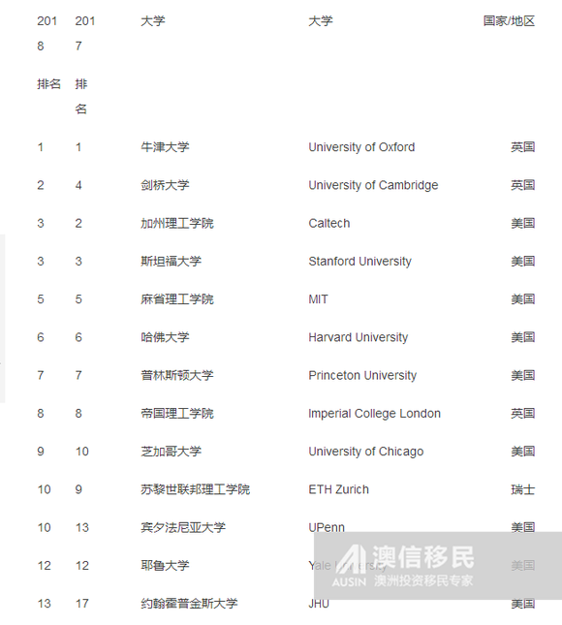This screenshot has width=562, height=625.
Task: Select the text '耶鲁大学'
Action: coord(165,566)
